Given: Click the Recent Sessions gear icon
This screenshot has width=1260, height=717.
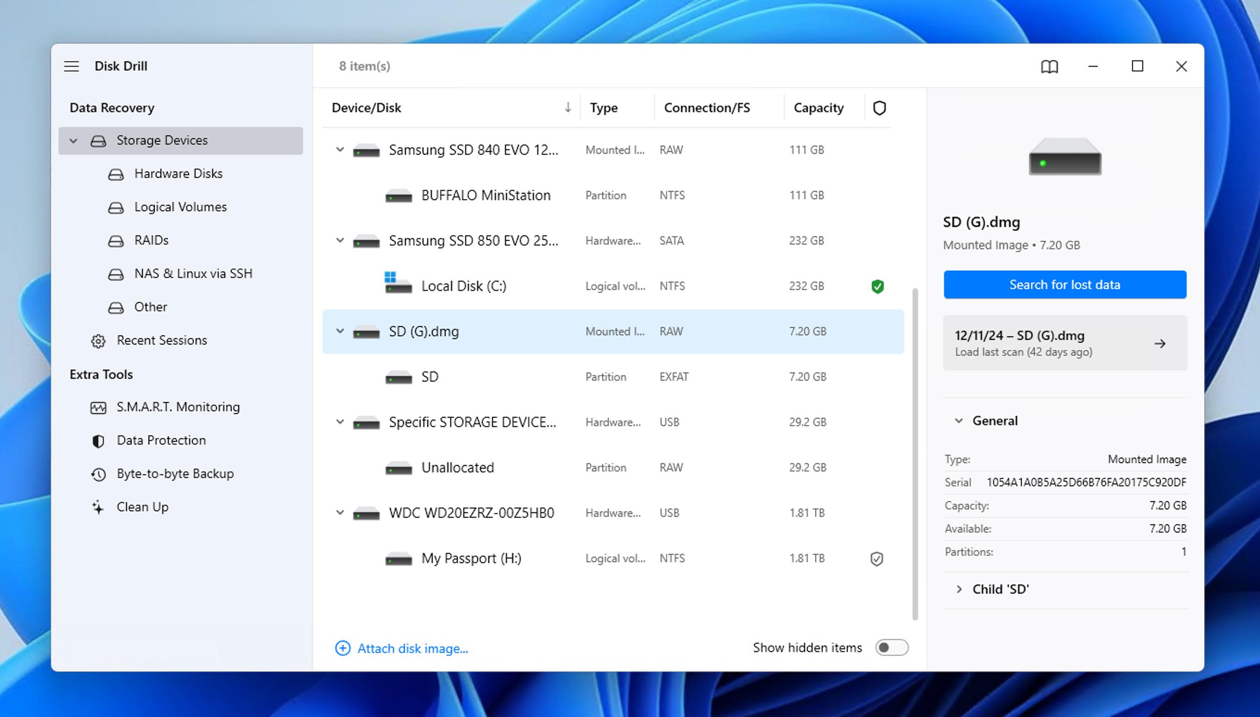Looking at the screenshot, I should coord(98,341).
